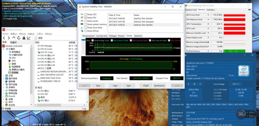Switch to the Temperatures tab
Screen dimensions: 259x126
pos(88,36)
